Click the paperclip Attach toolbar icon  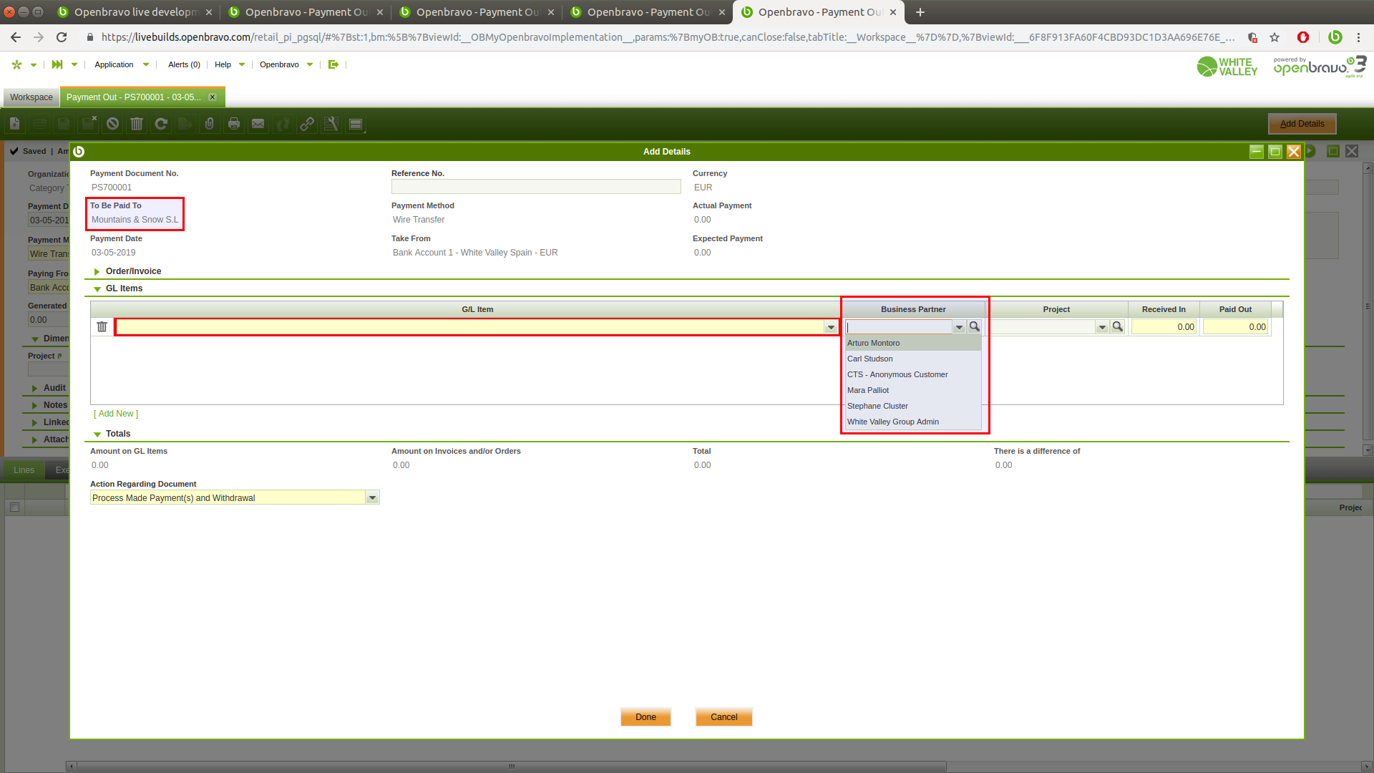point(209,124)
